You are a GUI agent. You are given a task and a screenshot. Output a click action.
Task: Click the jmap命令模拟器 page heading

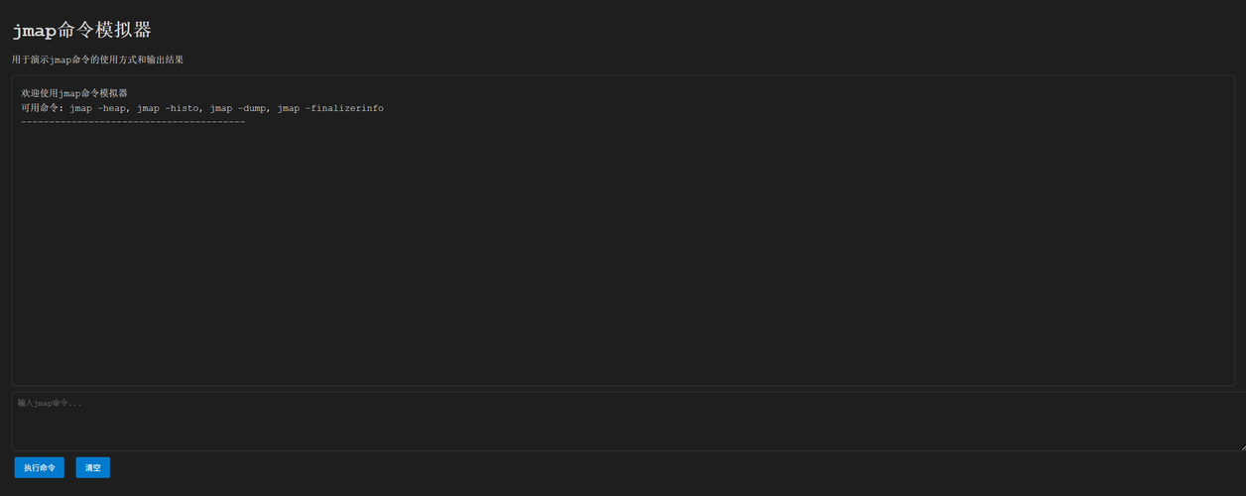pyautogui.click(x=81, y=30)
